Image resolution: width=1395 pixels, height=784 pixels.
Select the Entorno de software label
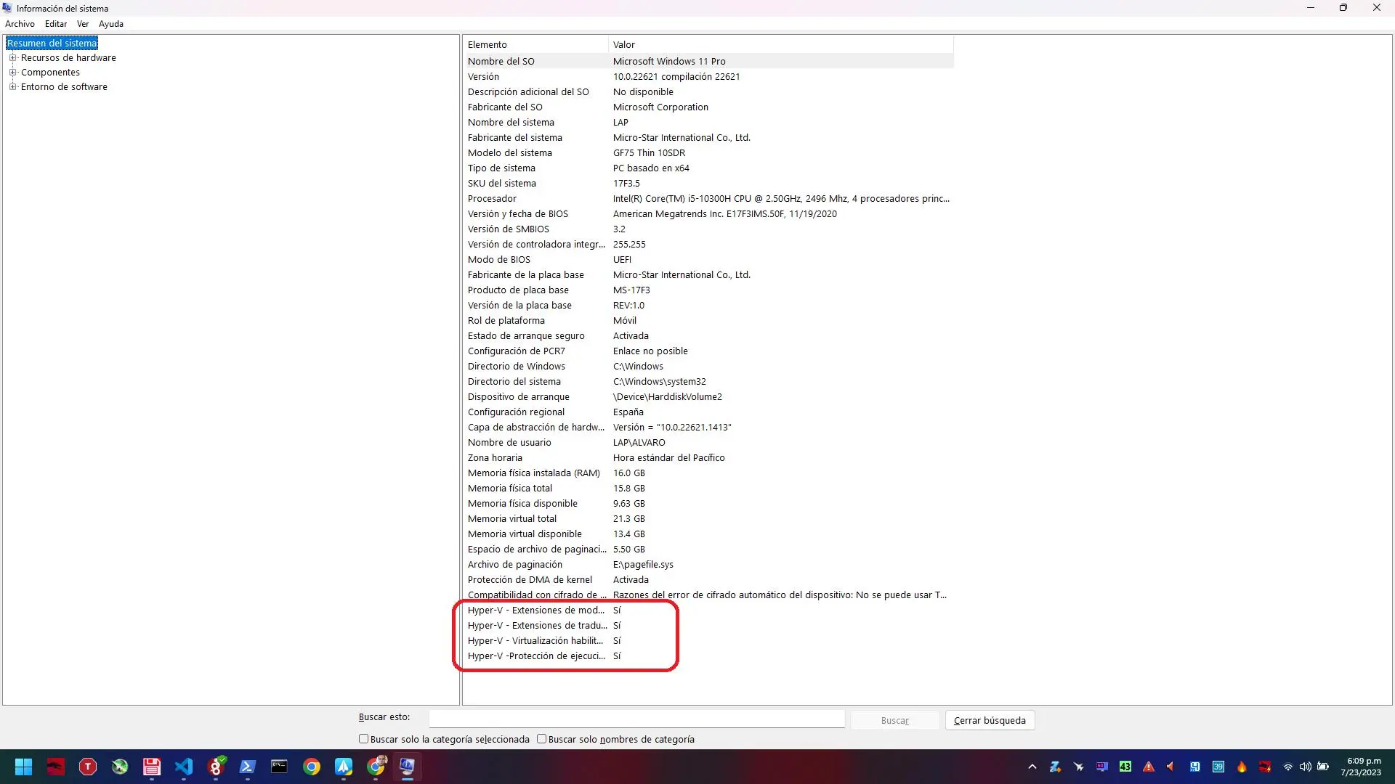(x=64, y=87)
